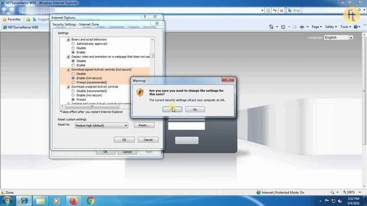This screenshot has width=367, height=206.
Task: Click the Back navigation button
Action: (x=5, y=10)
